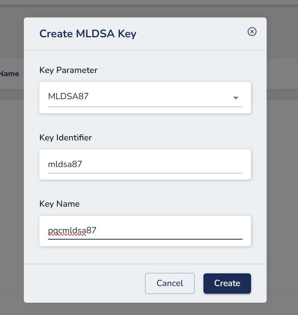The width and height of the screenshot is (298, 315).
Task: Place cursor in the mldsa87 identifier text
Action: [x=65, y=164]
